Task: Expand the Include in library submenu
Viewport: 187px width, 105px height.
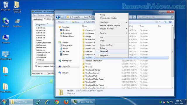Action: 112,29
